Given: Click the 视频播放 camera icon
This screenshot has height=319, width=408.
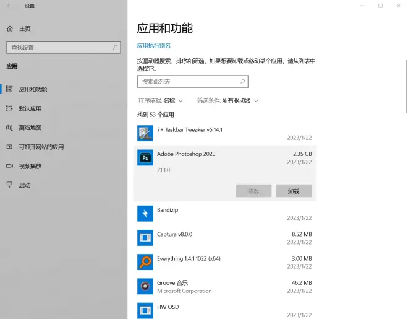Looking at the screenshot, I should tap(9, 166).
